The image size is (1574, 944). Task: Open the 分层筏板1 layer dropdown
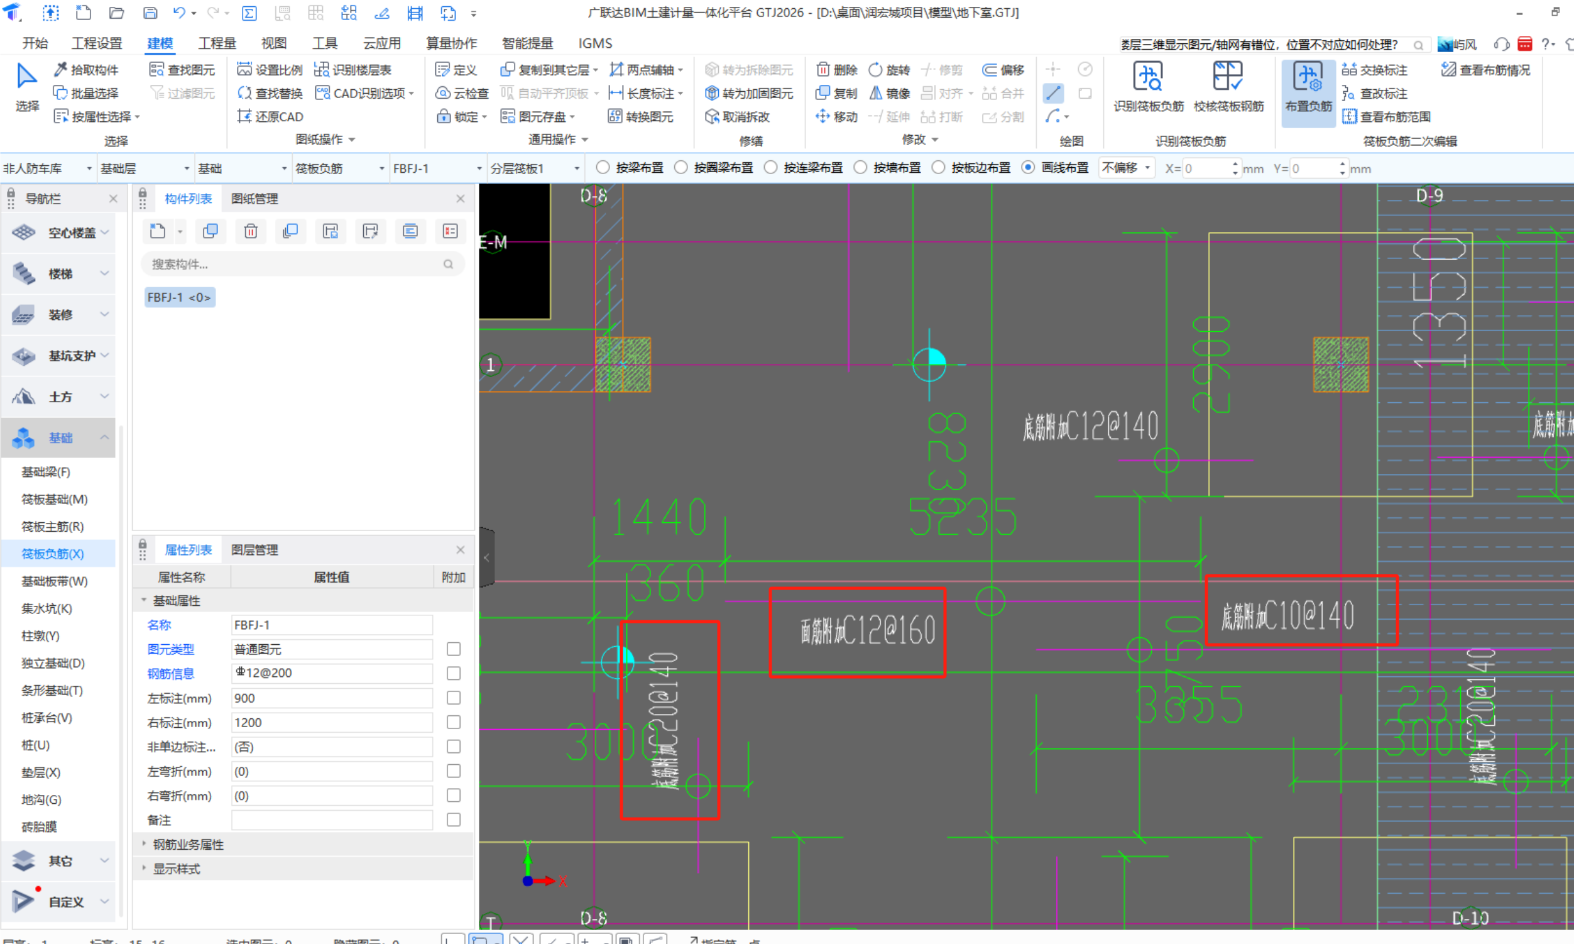(577, 168)
